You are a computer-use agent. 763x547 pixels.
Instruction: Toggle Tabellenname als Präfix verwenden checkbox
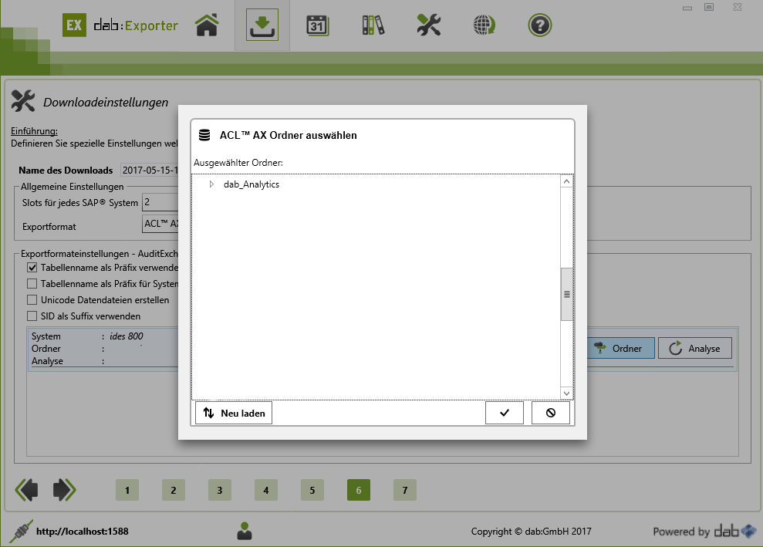[32, 267]
